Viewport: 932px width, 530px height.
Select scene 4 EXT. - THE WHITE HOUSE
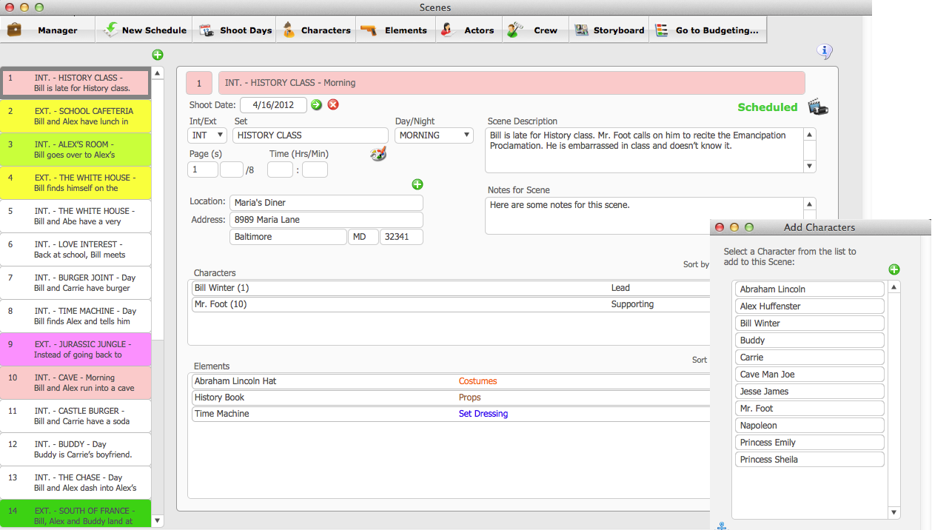(76, 183)
